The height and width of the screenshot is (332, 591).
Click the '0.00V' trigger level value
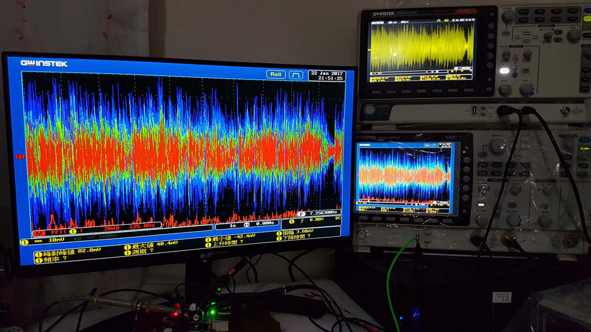[316, 220]
